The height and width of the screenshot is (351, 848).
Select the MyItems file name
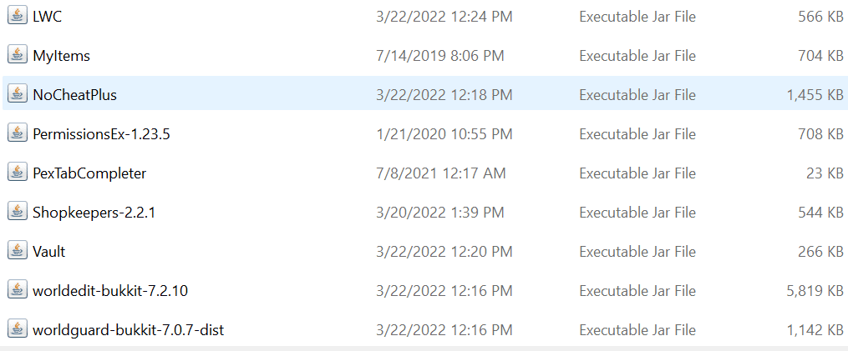pyautogui.click(x=61, y=56)
